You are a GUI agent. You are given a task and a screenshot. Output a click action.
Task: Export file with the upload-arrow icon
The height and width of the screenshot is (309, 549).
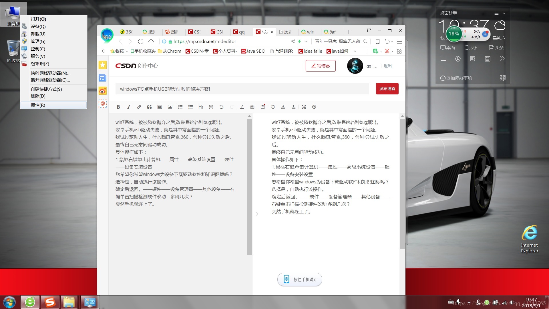coord(293,107)
